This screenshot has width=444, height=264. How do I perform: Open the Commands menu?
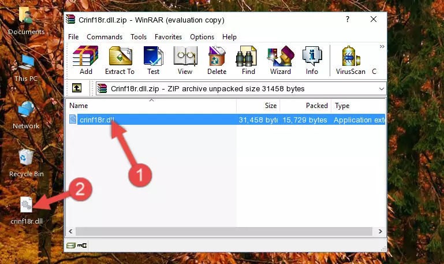tap(105, 37)
